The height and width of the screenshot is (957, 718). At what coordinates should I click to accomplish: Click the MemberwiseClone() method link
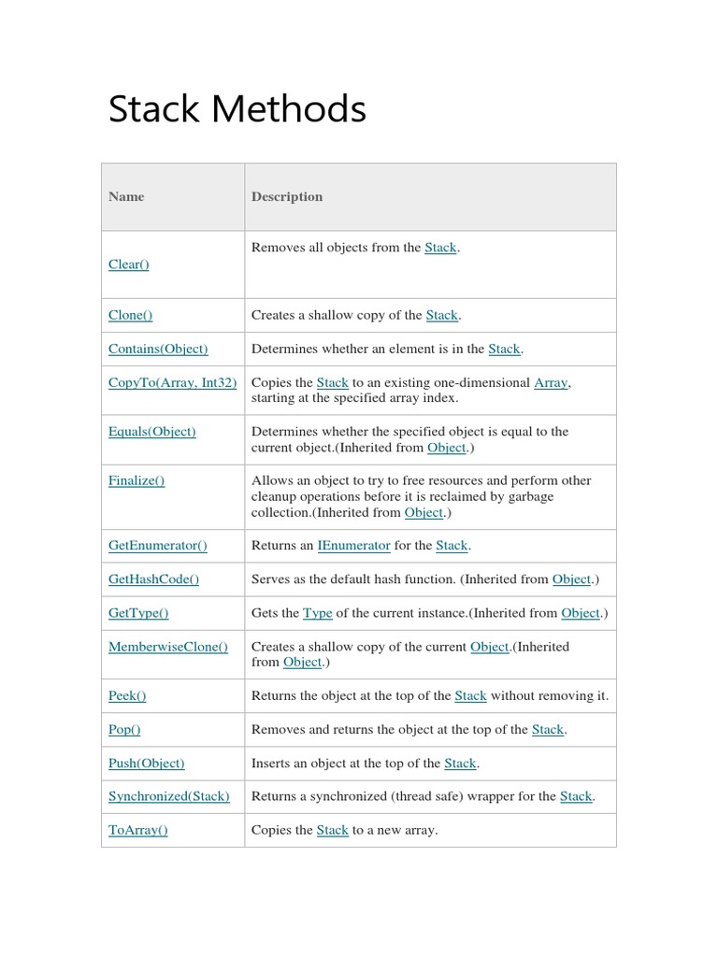(168, 647)
